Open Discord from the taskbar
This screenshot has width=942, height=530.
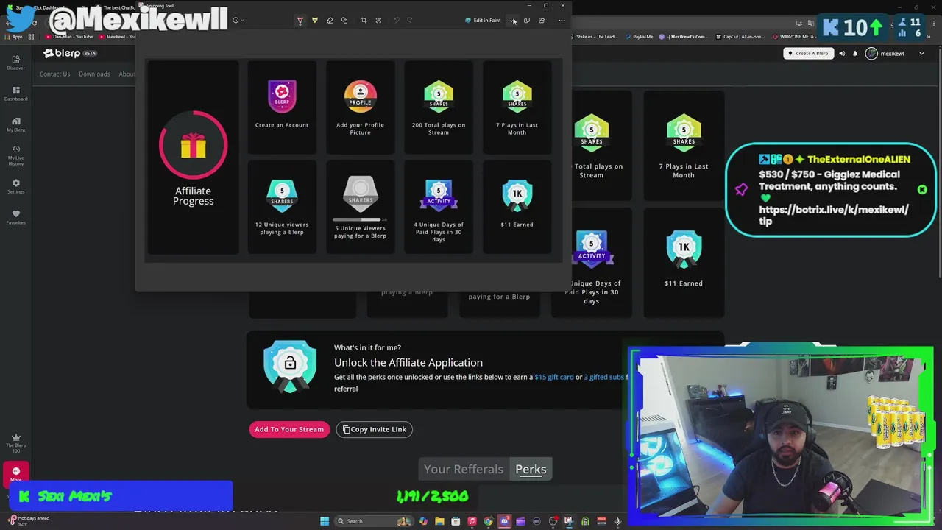tap(504, 521)
